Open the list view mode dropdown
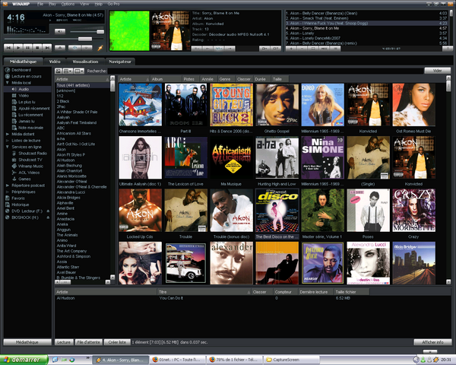456x365 pixels. click(x=68, y=71)
